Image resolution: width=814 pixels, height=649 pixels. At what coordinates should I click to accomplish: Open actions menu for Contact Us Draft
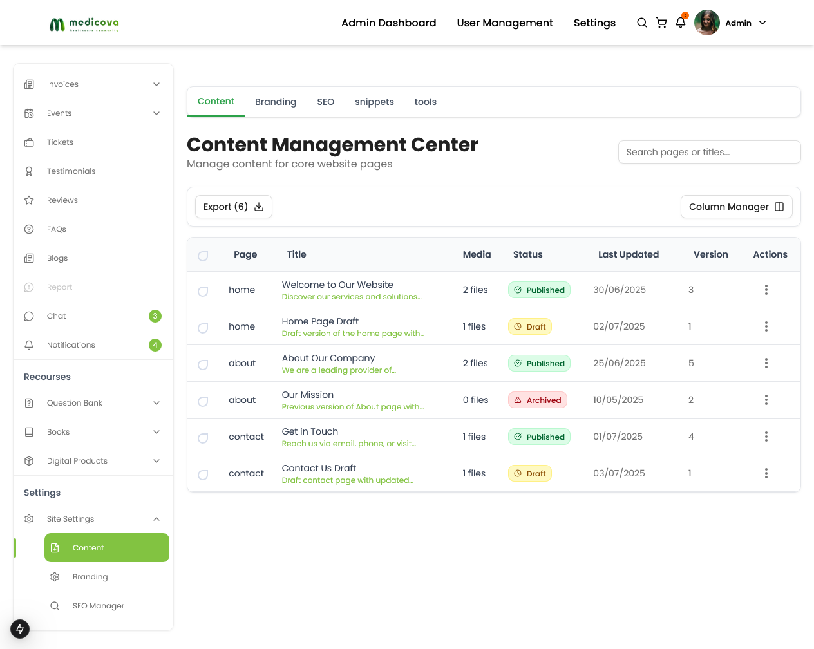[766, 473]
